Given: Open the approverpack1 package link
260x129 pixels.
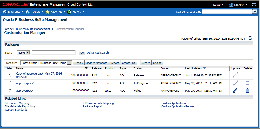Looking at the screenshot, I should [25, 83].
